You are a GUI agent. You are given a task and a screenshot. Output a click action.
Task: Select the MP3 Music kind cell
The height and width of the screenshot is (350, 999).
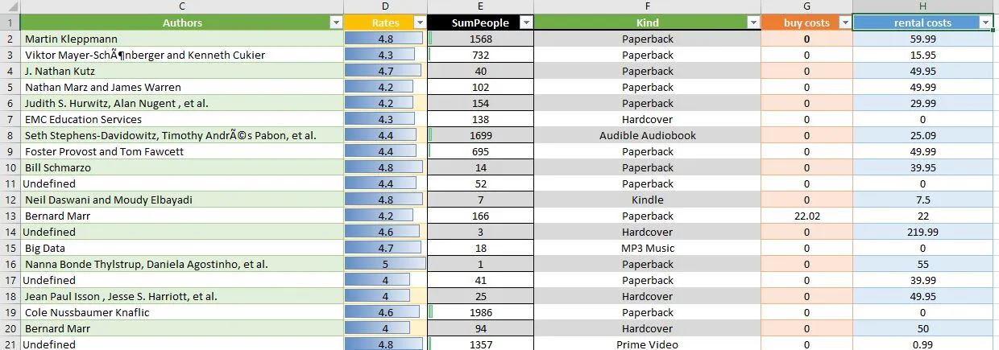point(647,248)
